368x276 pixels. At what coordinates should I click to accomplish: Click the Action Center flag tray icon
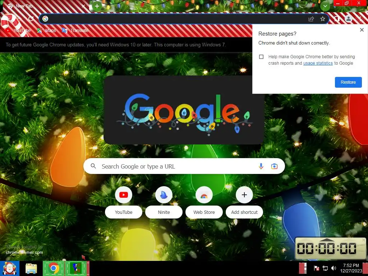coord(316,268)
